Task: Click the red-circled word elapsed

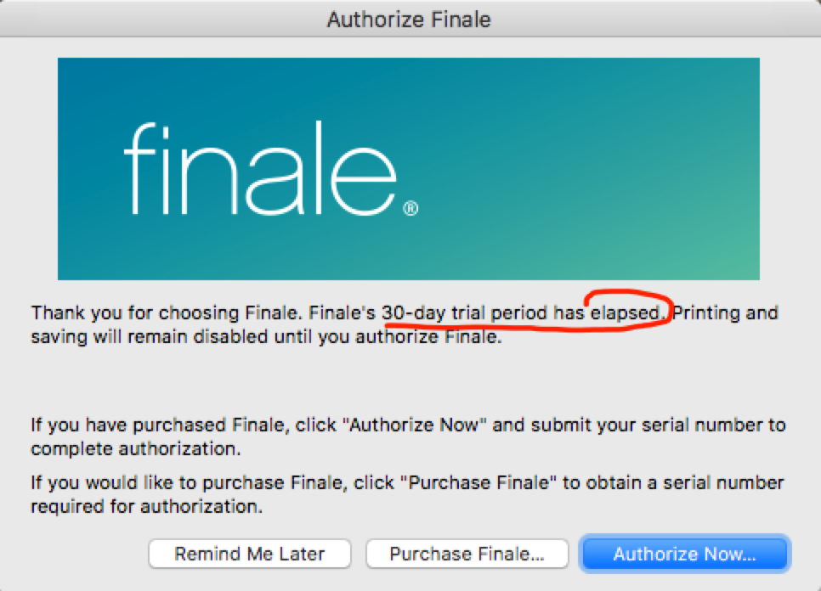Action: tap(625, 313)
